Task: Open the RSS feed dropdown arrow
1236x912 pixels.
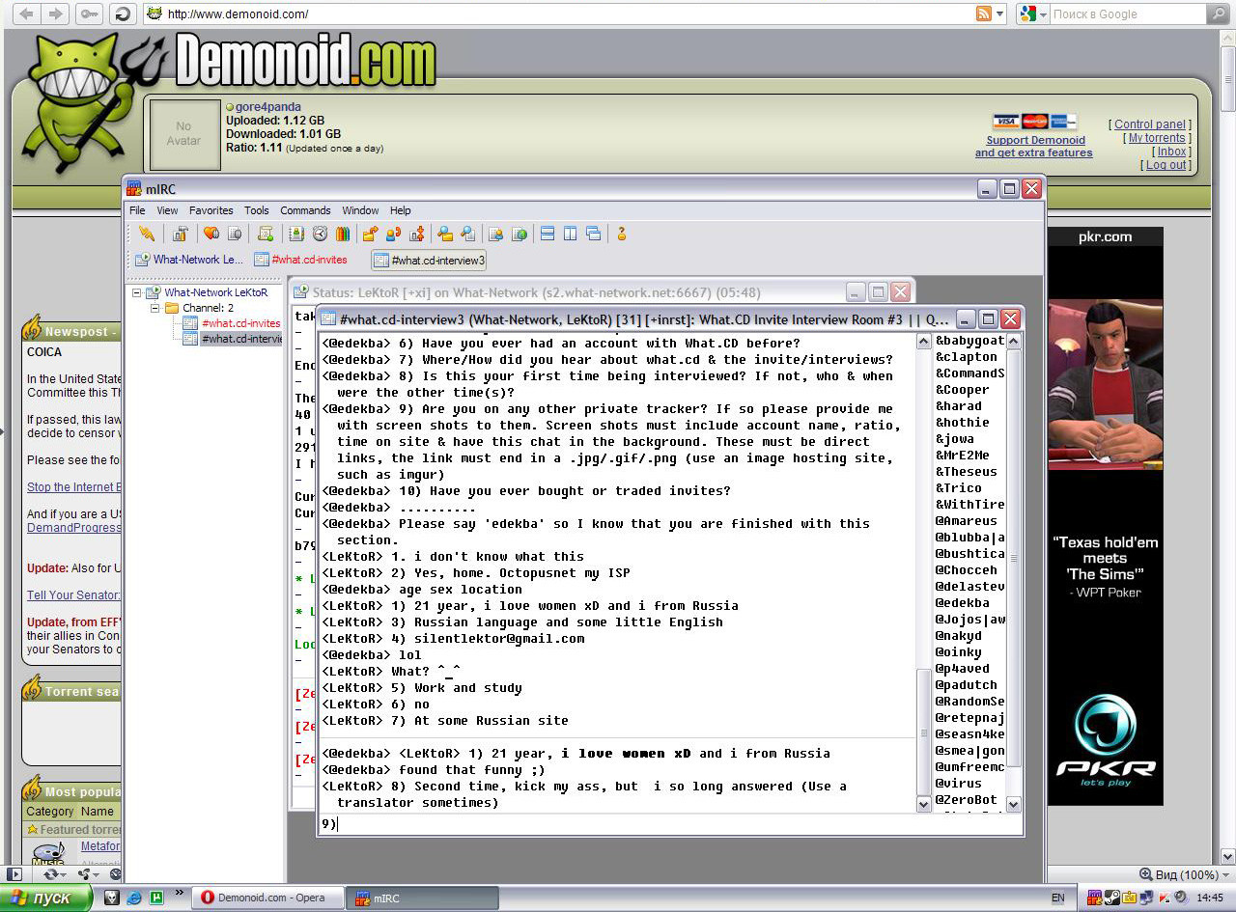Action: (999, 14)
